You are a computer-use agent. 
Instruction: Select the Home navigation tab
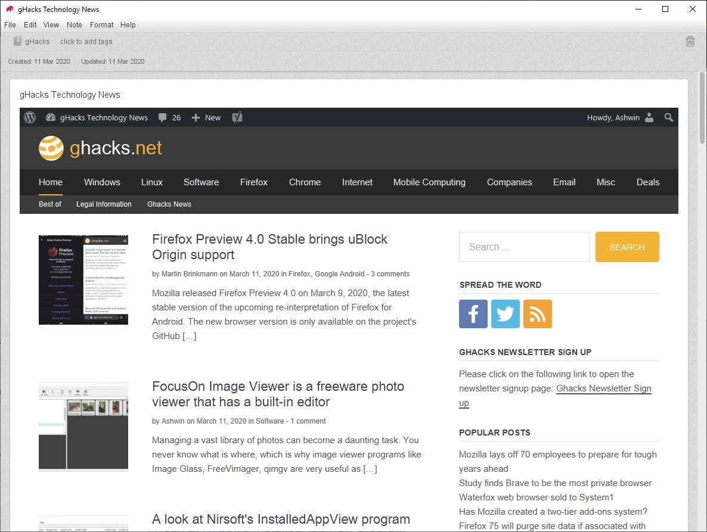pyautogui.click(x=51, y=182)
